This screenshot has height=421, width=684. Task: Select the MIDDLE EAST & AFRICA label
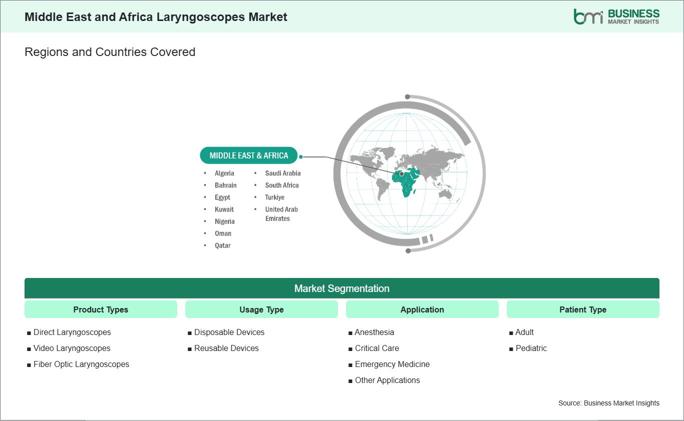click(x=249, y=155)
